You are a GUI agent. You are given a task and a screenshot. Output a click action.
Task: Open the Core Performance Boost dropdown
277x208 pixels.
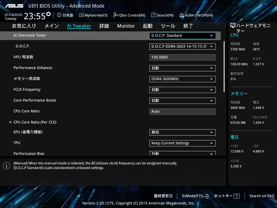(183, 101)
